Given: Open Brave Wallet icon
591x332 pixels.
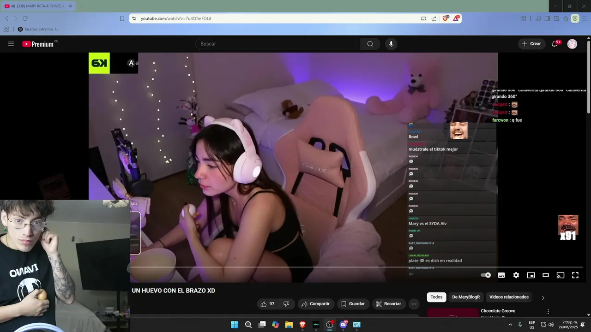Looking at the screenshot, I should pos(556,18).
